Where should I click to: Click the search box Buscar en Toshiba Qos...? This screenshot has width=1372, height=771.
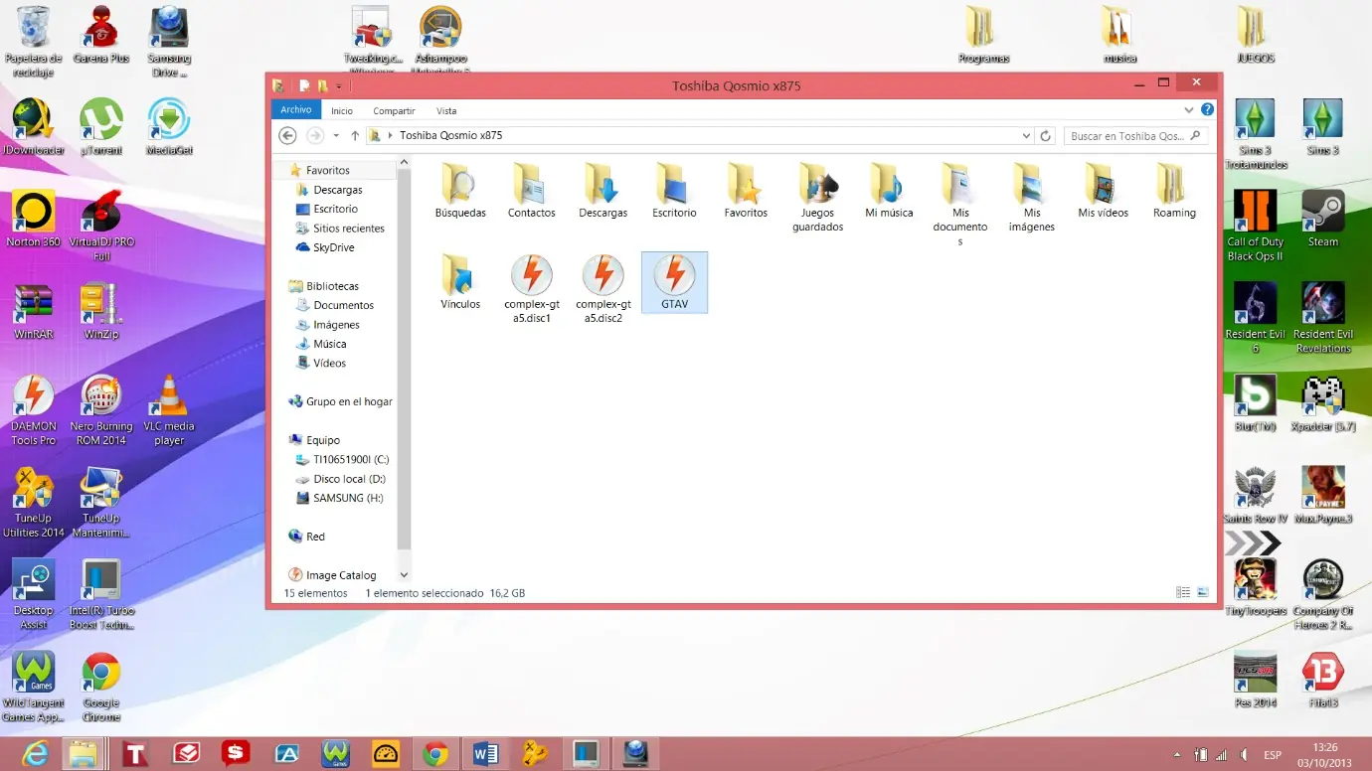[x=1137, y=135]
